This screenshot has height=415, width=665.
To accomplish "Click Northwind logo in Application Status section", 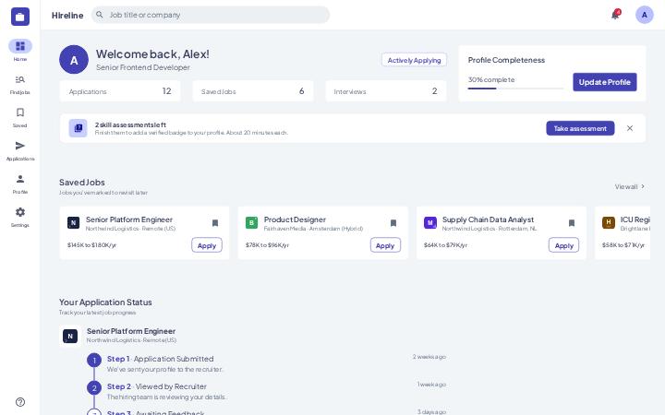I will [70, 337].
